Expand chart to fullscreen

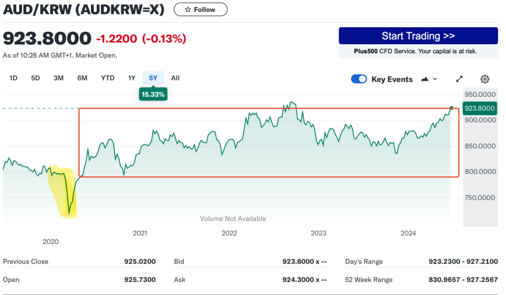coord(459,79)
